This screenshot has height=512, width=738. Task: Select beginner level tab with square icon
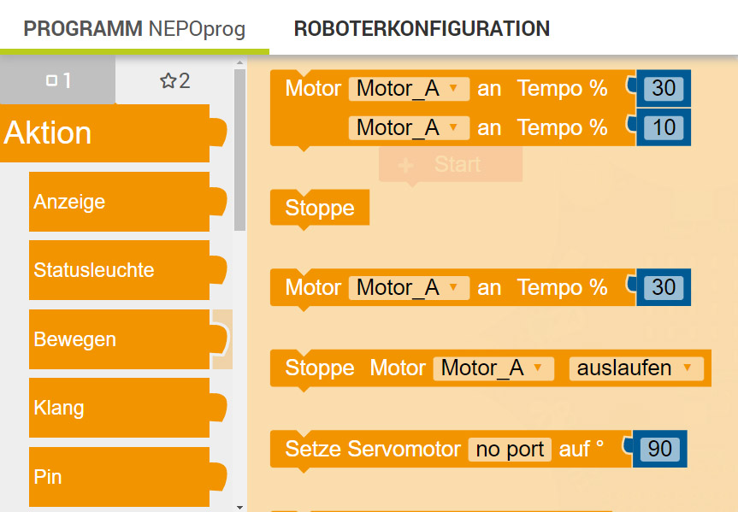[x=58, y=81]
